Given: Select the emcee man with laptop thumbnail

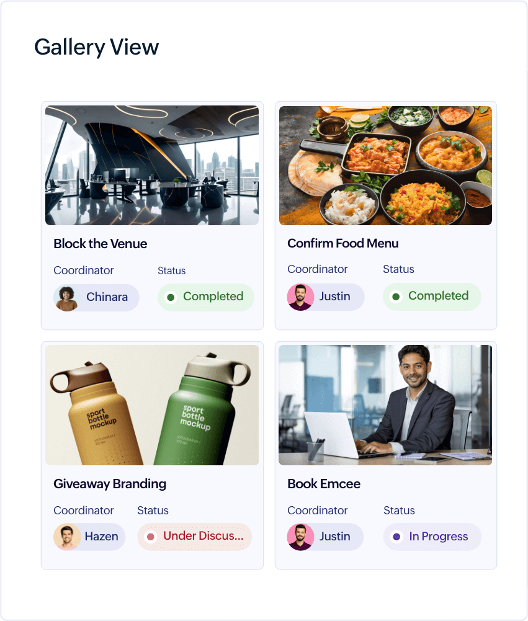Looking at the screenshot, I should point(385,405).
